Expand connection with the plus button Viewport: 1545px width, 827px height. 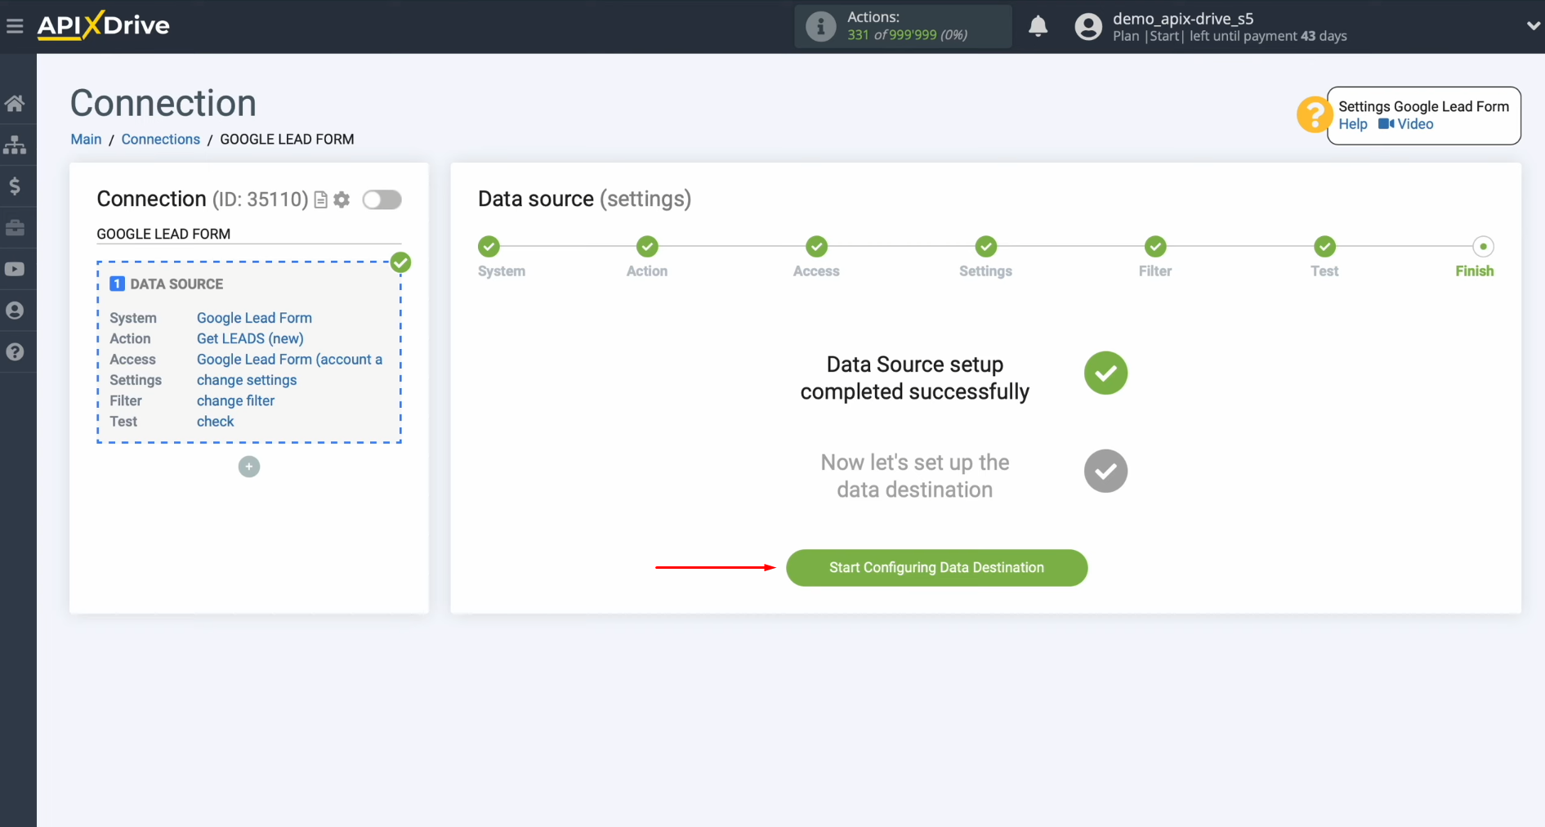(x=248, y=467)
